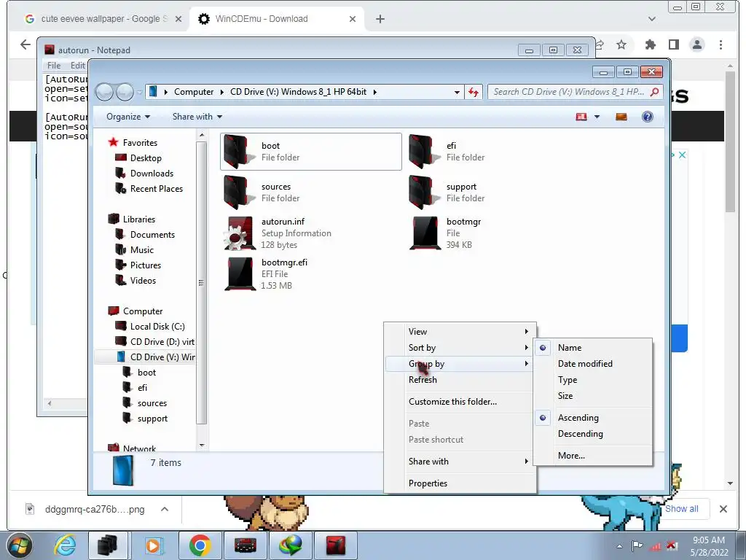Screen dimensions: 746x560
Task: Open Windows Media Player taskbar icon
Action: point(153,545)
